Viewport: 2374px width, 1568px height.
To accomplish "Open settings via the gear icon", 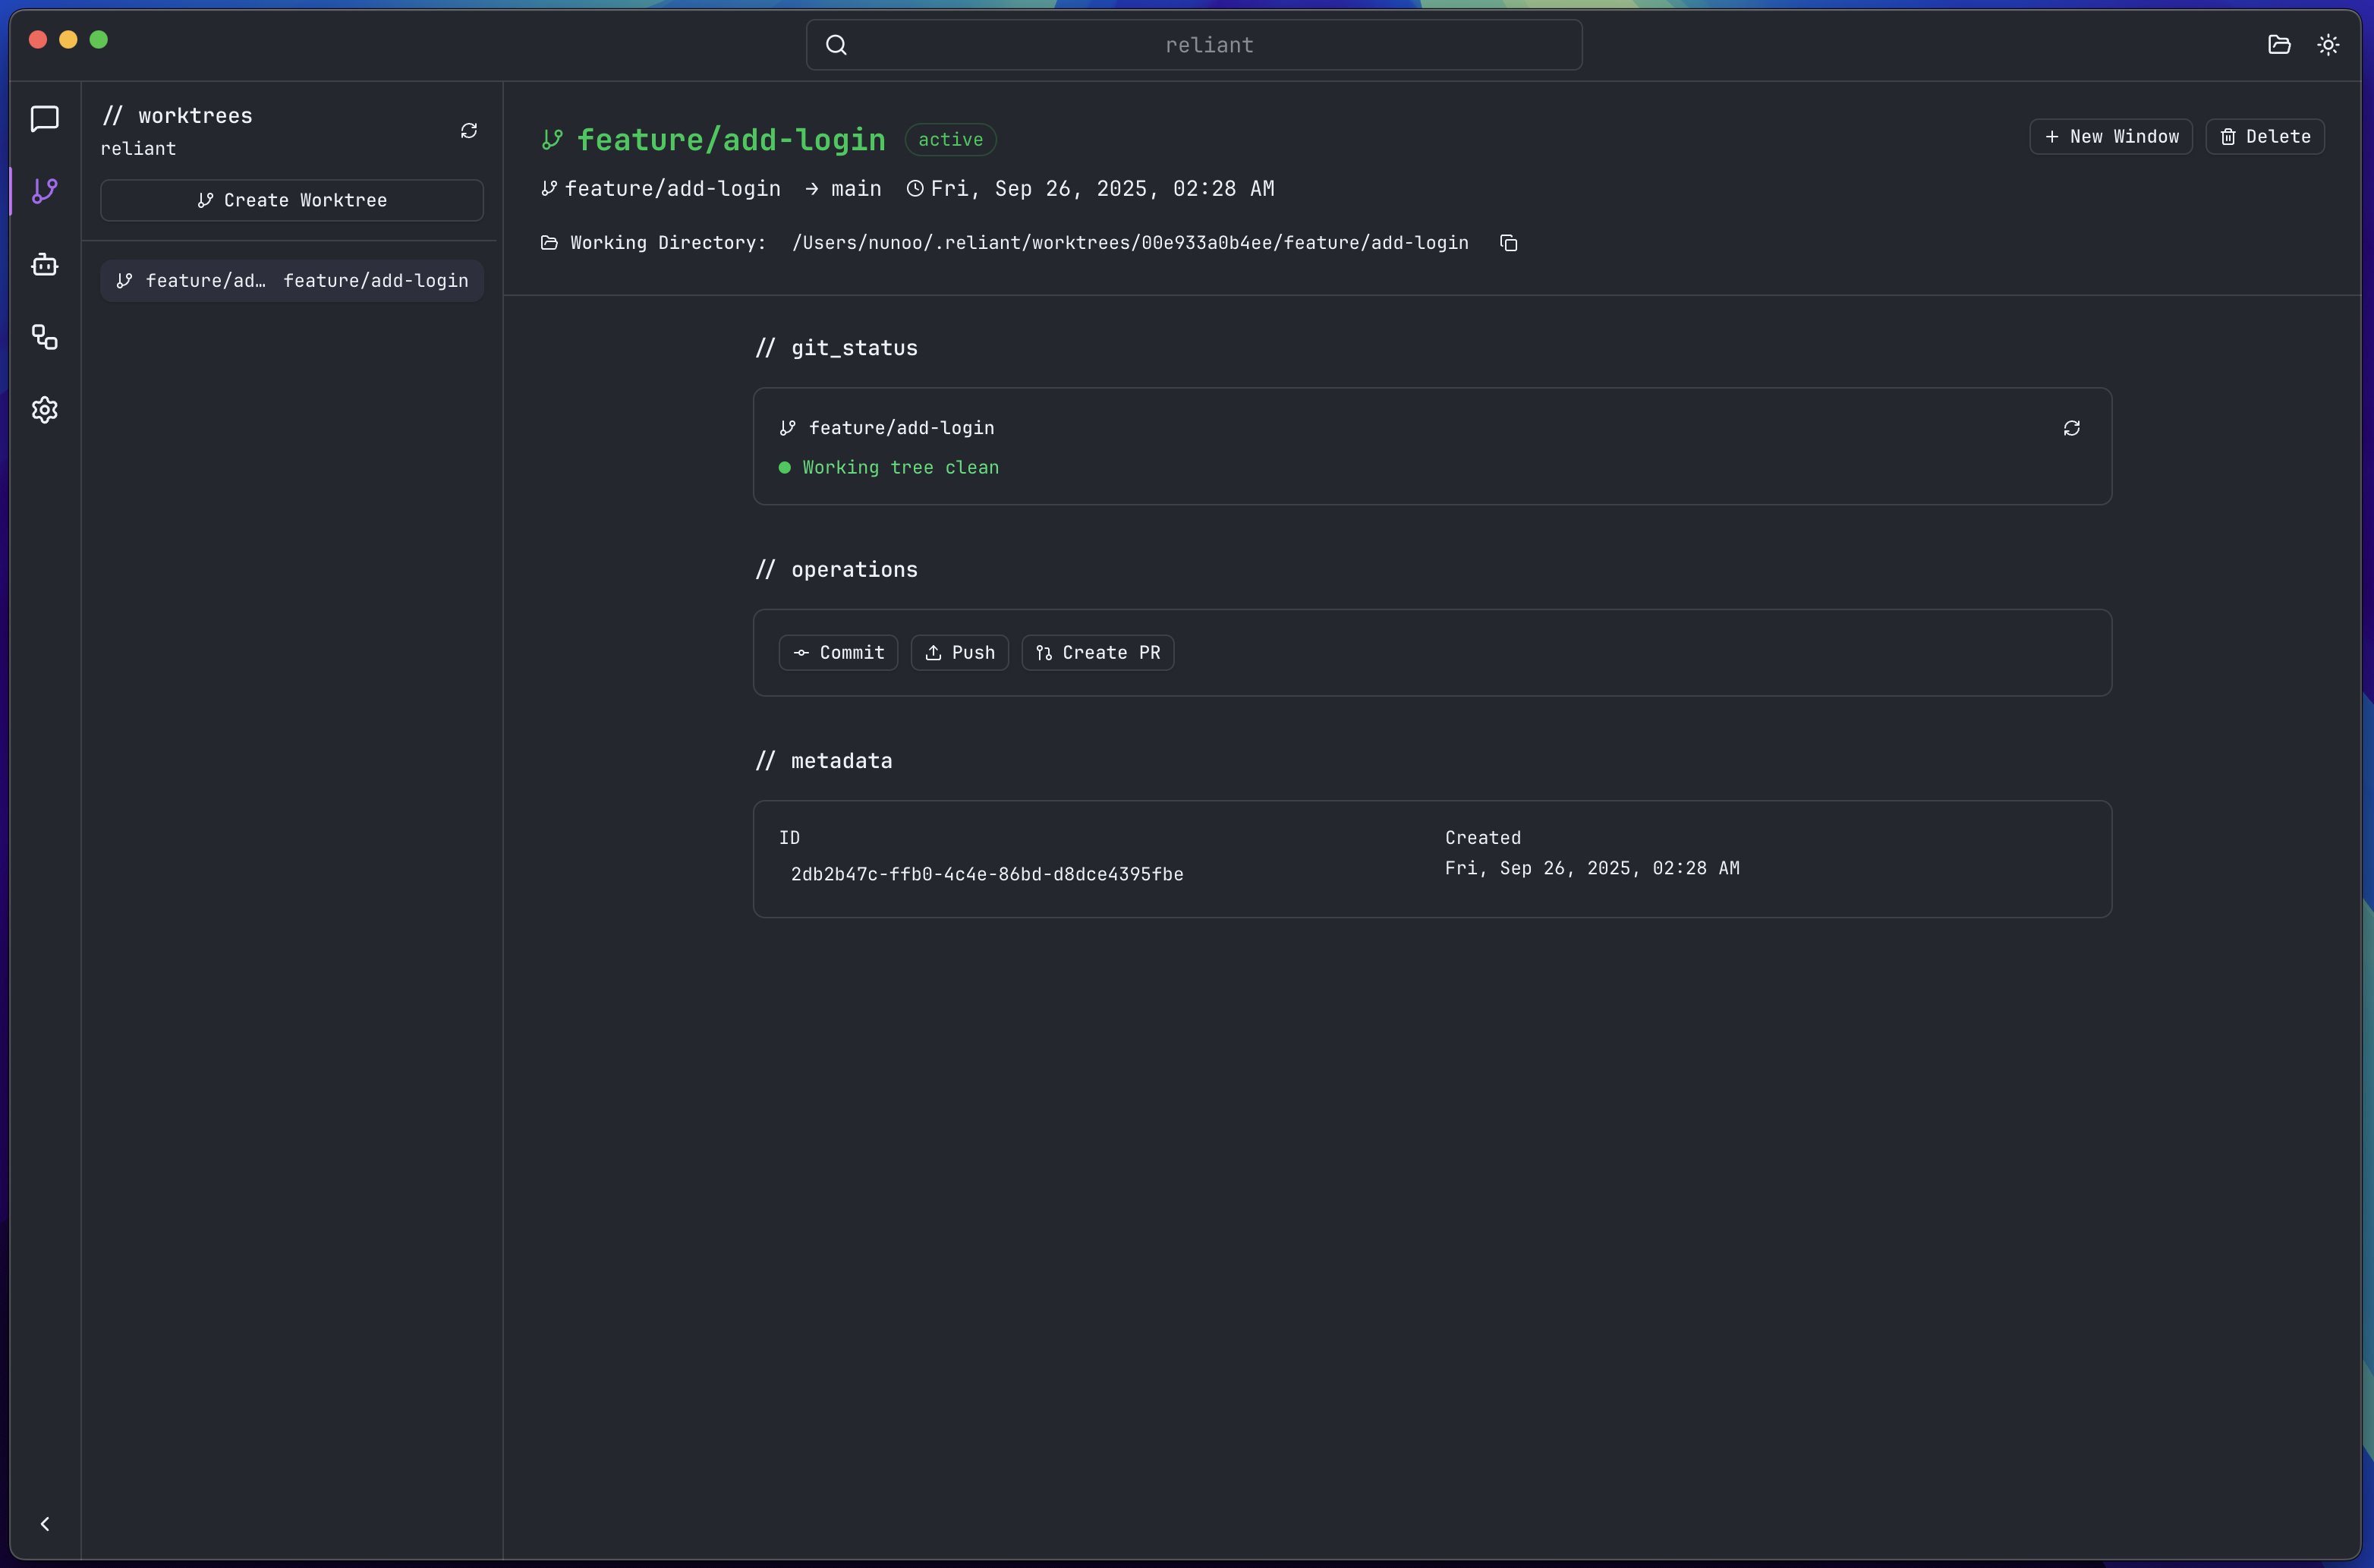I will tap(44, 410).
